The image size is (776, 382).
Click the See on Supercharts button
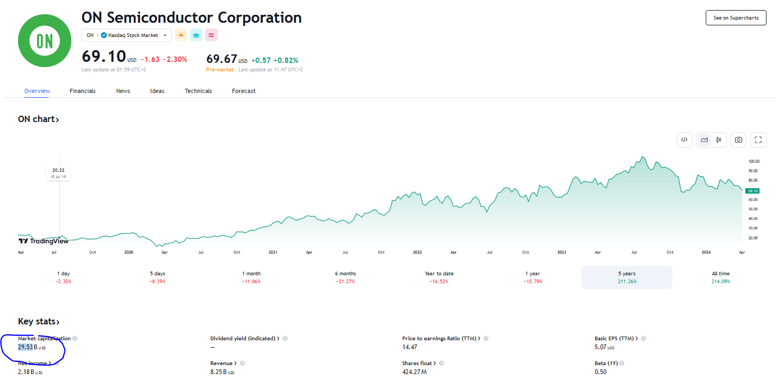coord(736,17)
